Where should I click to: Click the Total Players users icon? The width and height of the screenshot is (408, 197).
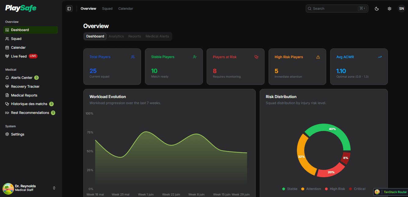click(x=133, y=57)
